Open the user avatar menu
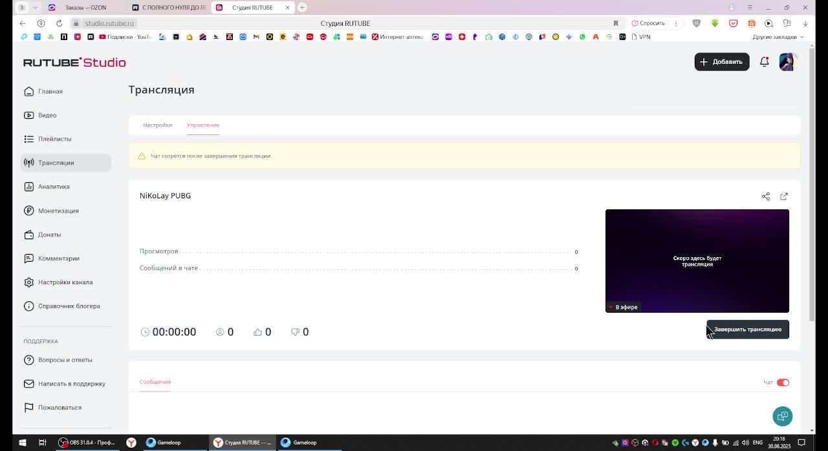This screenshot has height=451, width=828. [x=788, y=62]
